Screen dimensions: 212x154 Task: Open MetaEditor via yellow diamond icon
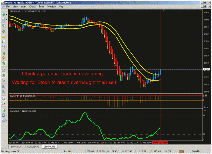3,58
